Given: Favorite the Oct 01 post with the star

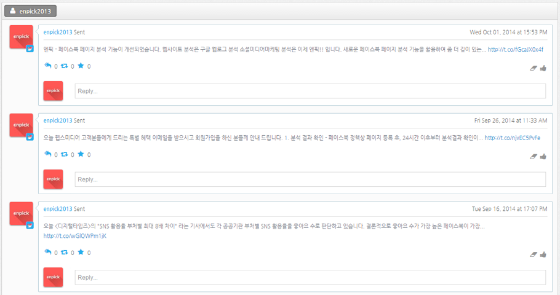Looking at the screenshot, I should [x=81, y=66].
